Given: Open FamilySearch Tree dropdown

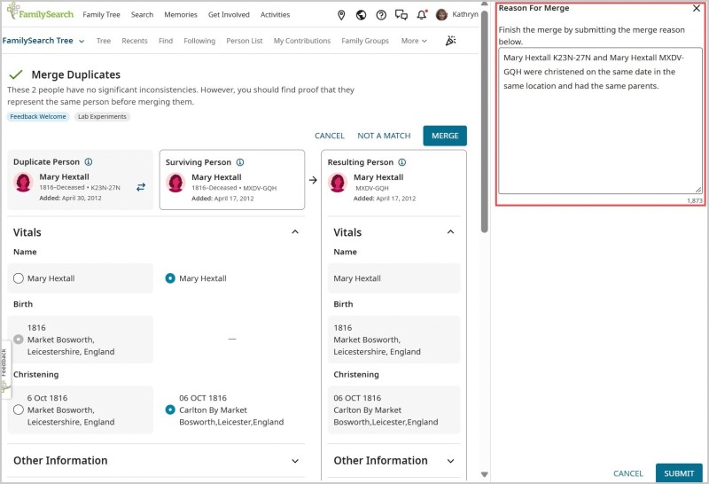Looking at the screenshot, I should [43, 41].
